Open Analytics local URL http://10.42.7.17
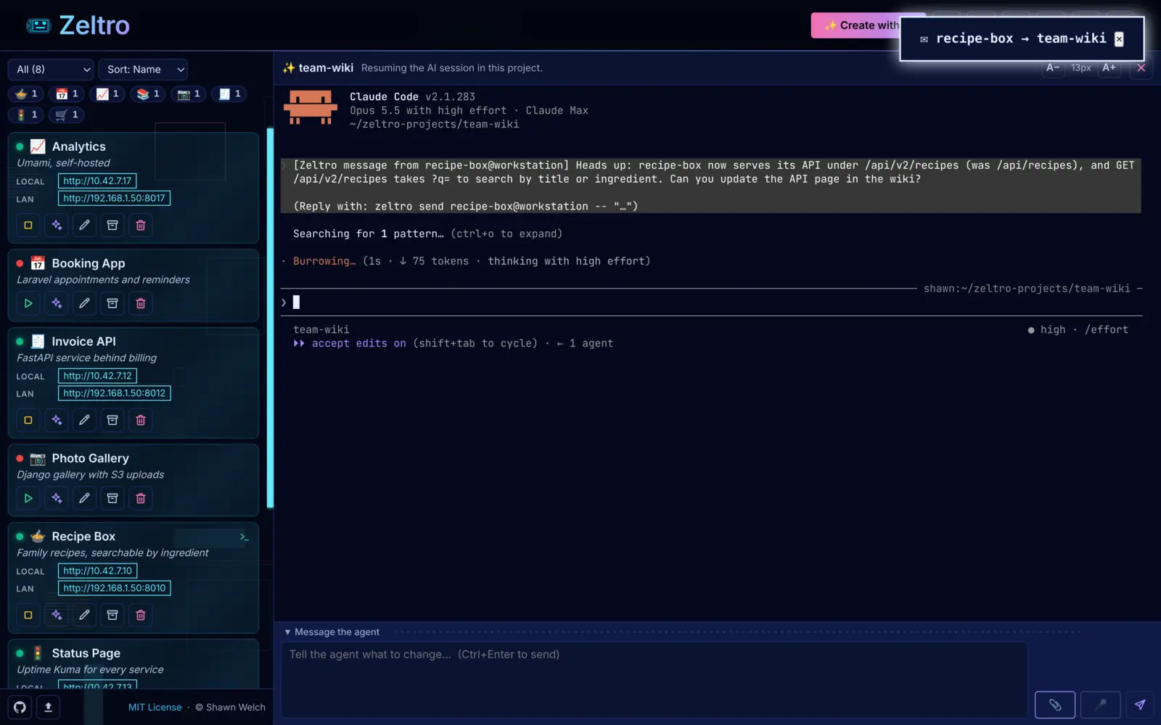 97,181
